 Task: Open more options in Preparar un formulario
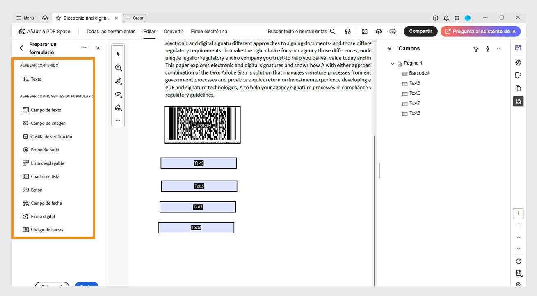coord(84,48)
